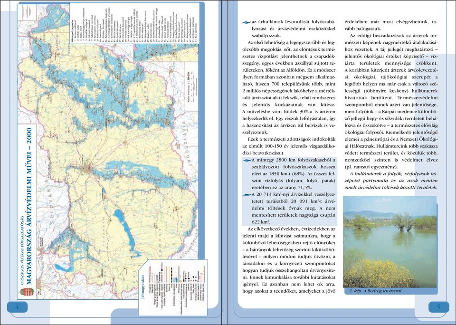456x325 pixels.
Task: Click the line "A művelésbe vont földek 30%-a"
Action: (x=289, y=112)
